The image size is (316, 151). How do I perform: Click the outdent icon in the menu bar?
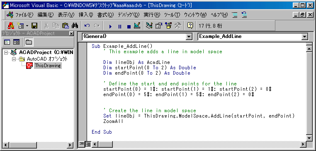pyautogui.click(x=244, y=15)
